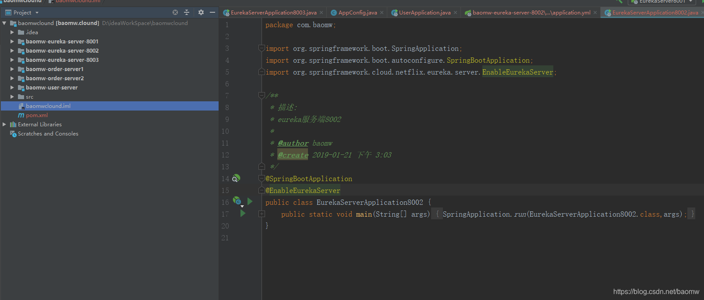Select baomw-eureka-server-8003 in project tree
The image size is (704, 300).
coord(62,60)
